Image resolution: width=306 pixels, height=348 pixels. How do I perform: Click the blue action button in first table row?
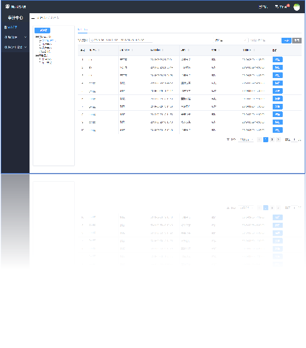tap(278, 60)
